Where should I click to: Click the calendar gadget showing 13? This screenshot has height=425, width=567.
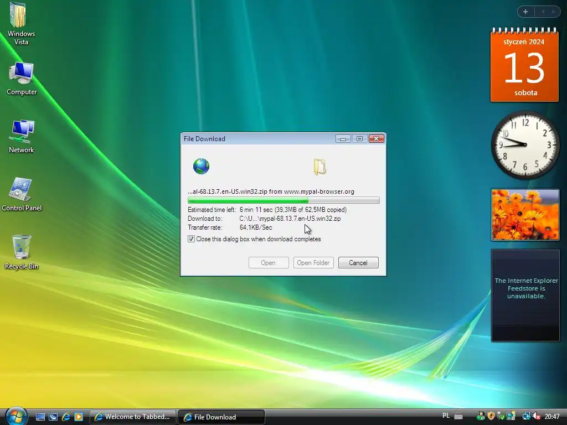click(x=524, y=65)
